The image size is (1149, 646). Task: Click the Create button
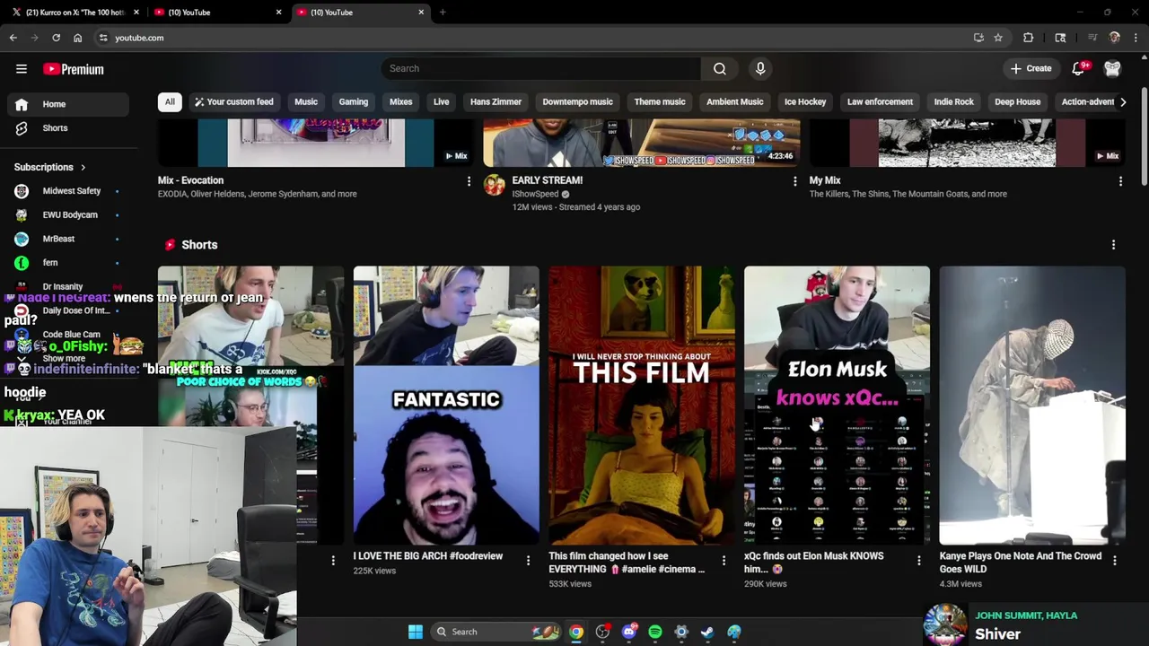pyautogui.click(x=1031, y=68)
